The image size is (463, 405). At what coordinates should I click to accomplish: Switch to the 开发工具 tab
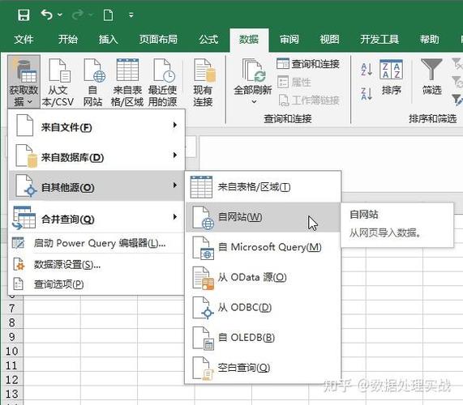click(x=379, y=39)
